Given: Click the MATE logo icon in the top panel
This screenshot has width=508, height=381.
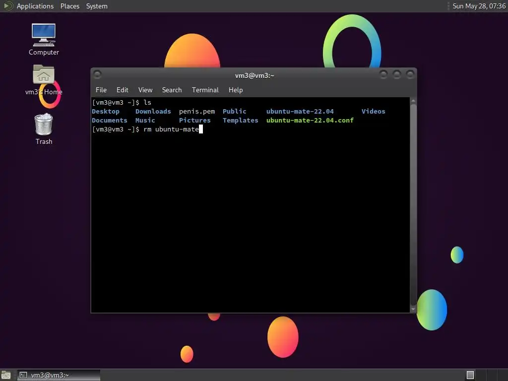Looking at the screenshot, I should (8, 6).
